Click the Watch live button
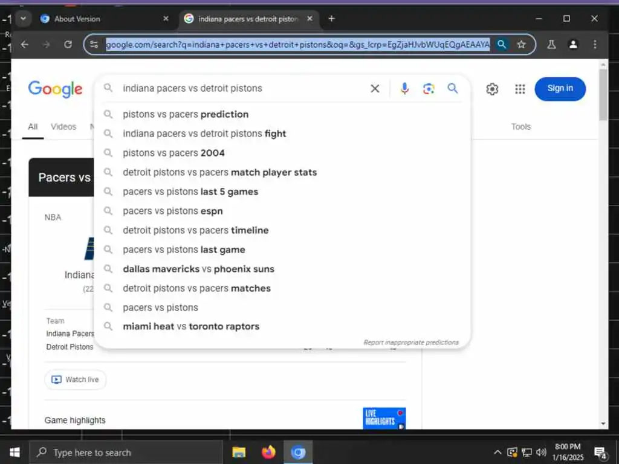The image size is (619, 464). pos(75,379)
